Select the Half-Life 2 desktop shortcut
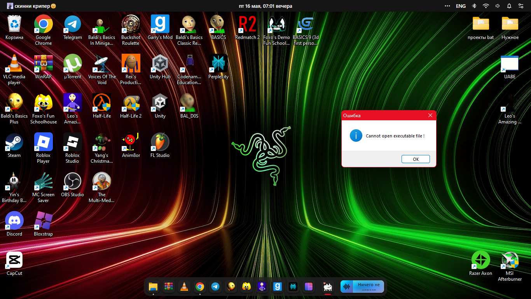 (131, 106)
